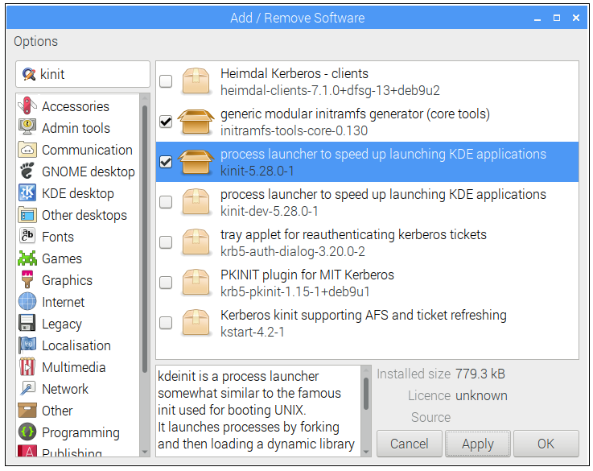Minimize the Add / Remove Software window
Image resolution: width=593 pixels, height=471 pixels.
pos(537,19)
